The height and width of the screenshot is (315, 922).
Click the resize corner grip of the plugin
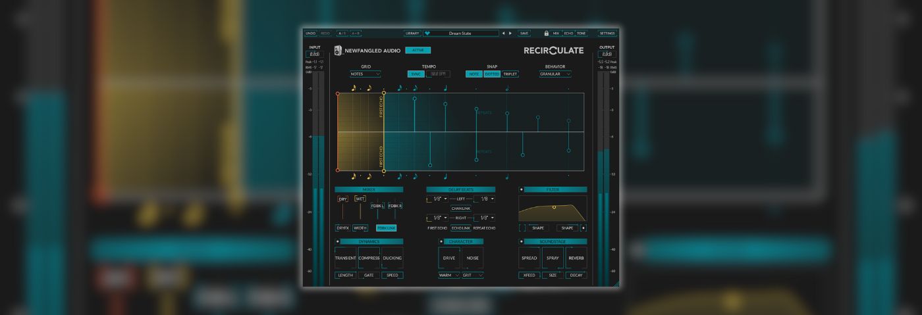tap(616, 283)
